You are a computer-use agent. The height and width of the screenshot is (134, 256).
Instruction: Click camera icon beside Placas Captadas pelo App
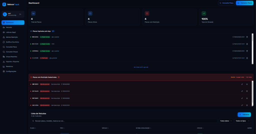pos(31,31)
